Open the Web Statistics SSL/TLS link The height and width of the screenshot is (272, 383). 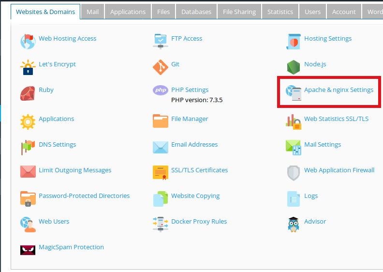pyautogui.click(x=337, y=119)
